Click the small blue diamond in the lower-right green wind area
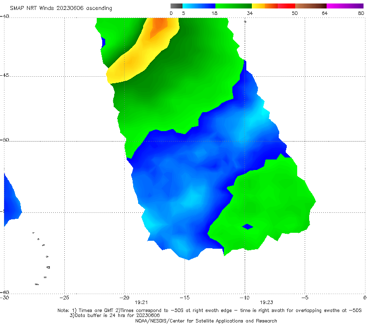 247,227
